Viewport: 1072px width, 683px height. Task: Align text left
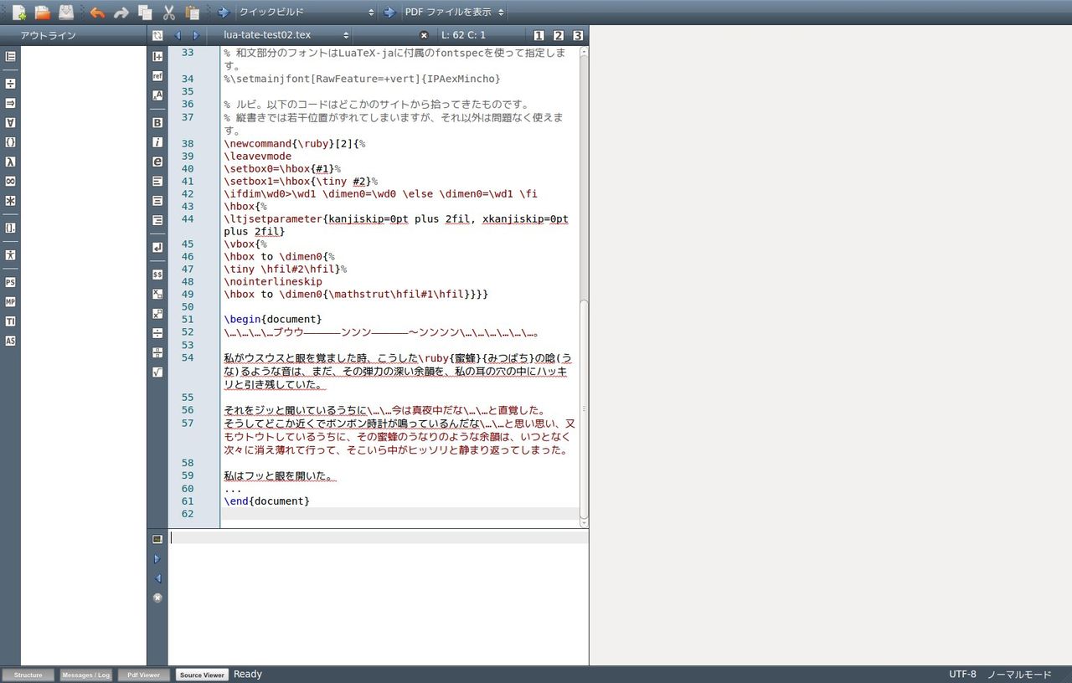[x=157, y=182]
